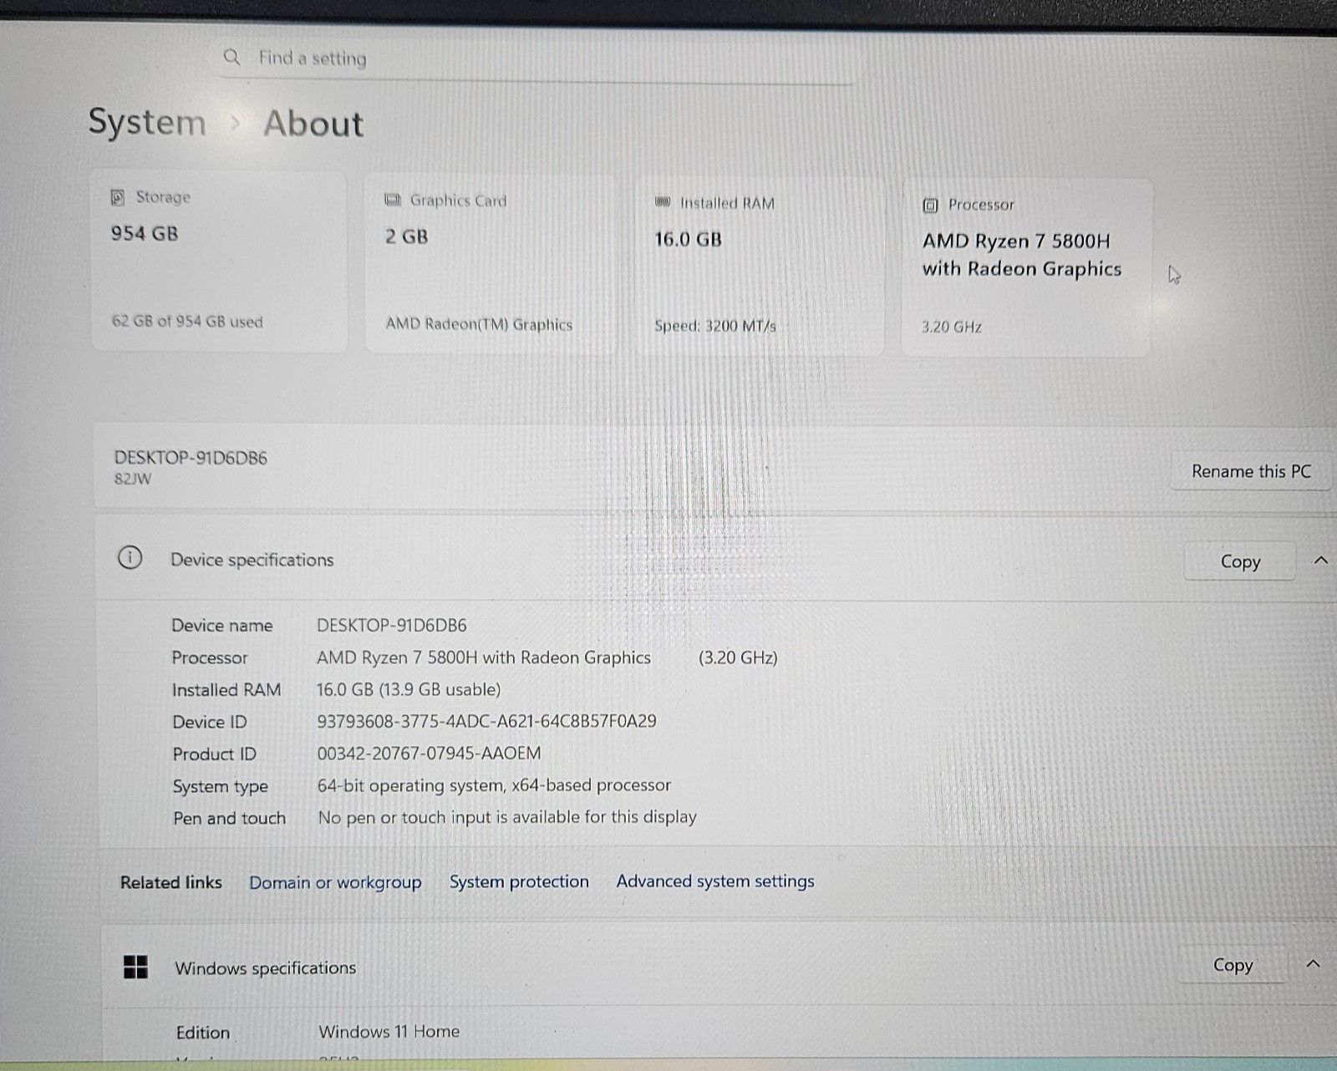Click the Device specifications info icon

pos(130,557)
